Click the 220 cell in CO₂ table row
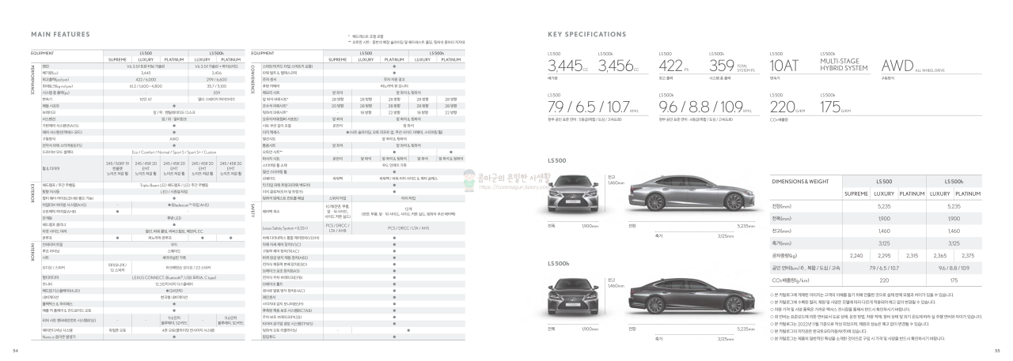This screenshot has width=1013, height=361. pos(884,280)
